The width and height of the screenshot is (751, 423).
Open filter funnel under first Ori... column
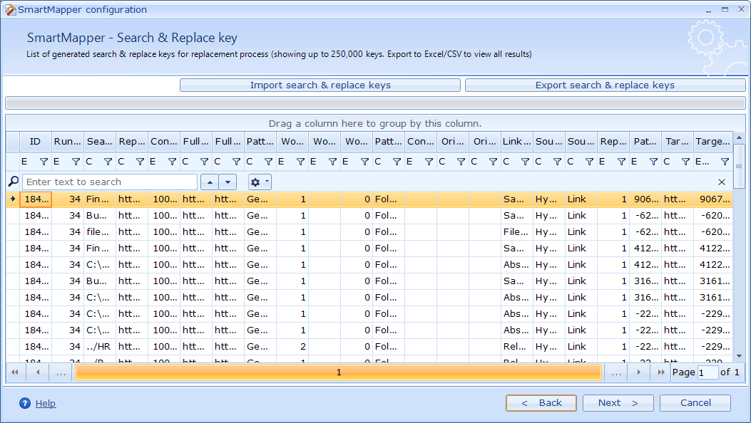tap(461, 162)
